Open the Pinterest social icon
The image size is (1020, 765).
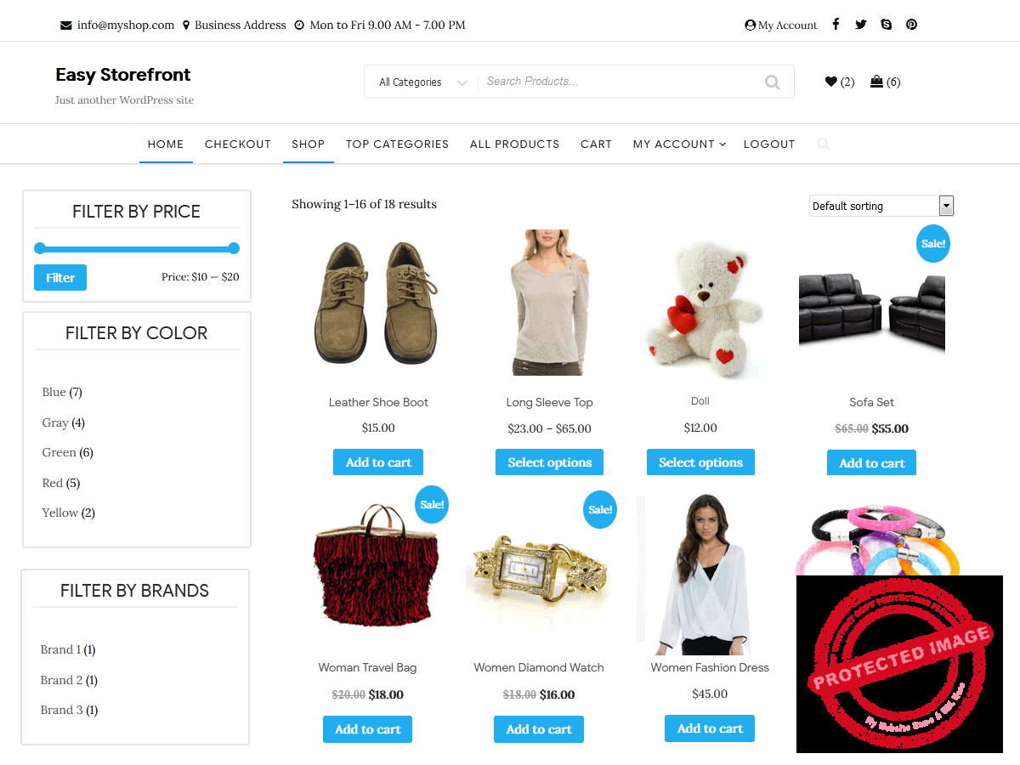911,25
